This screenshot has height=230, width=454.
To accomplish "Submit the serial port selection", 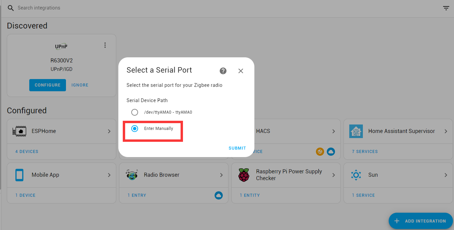I will click(237, 148).
